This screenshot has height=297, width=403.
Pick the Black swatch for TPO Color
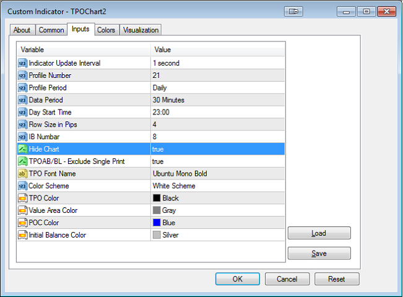(157, 198)
